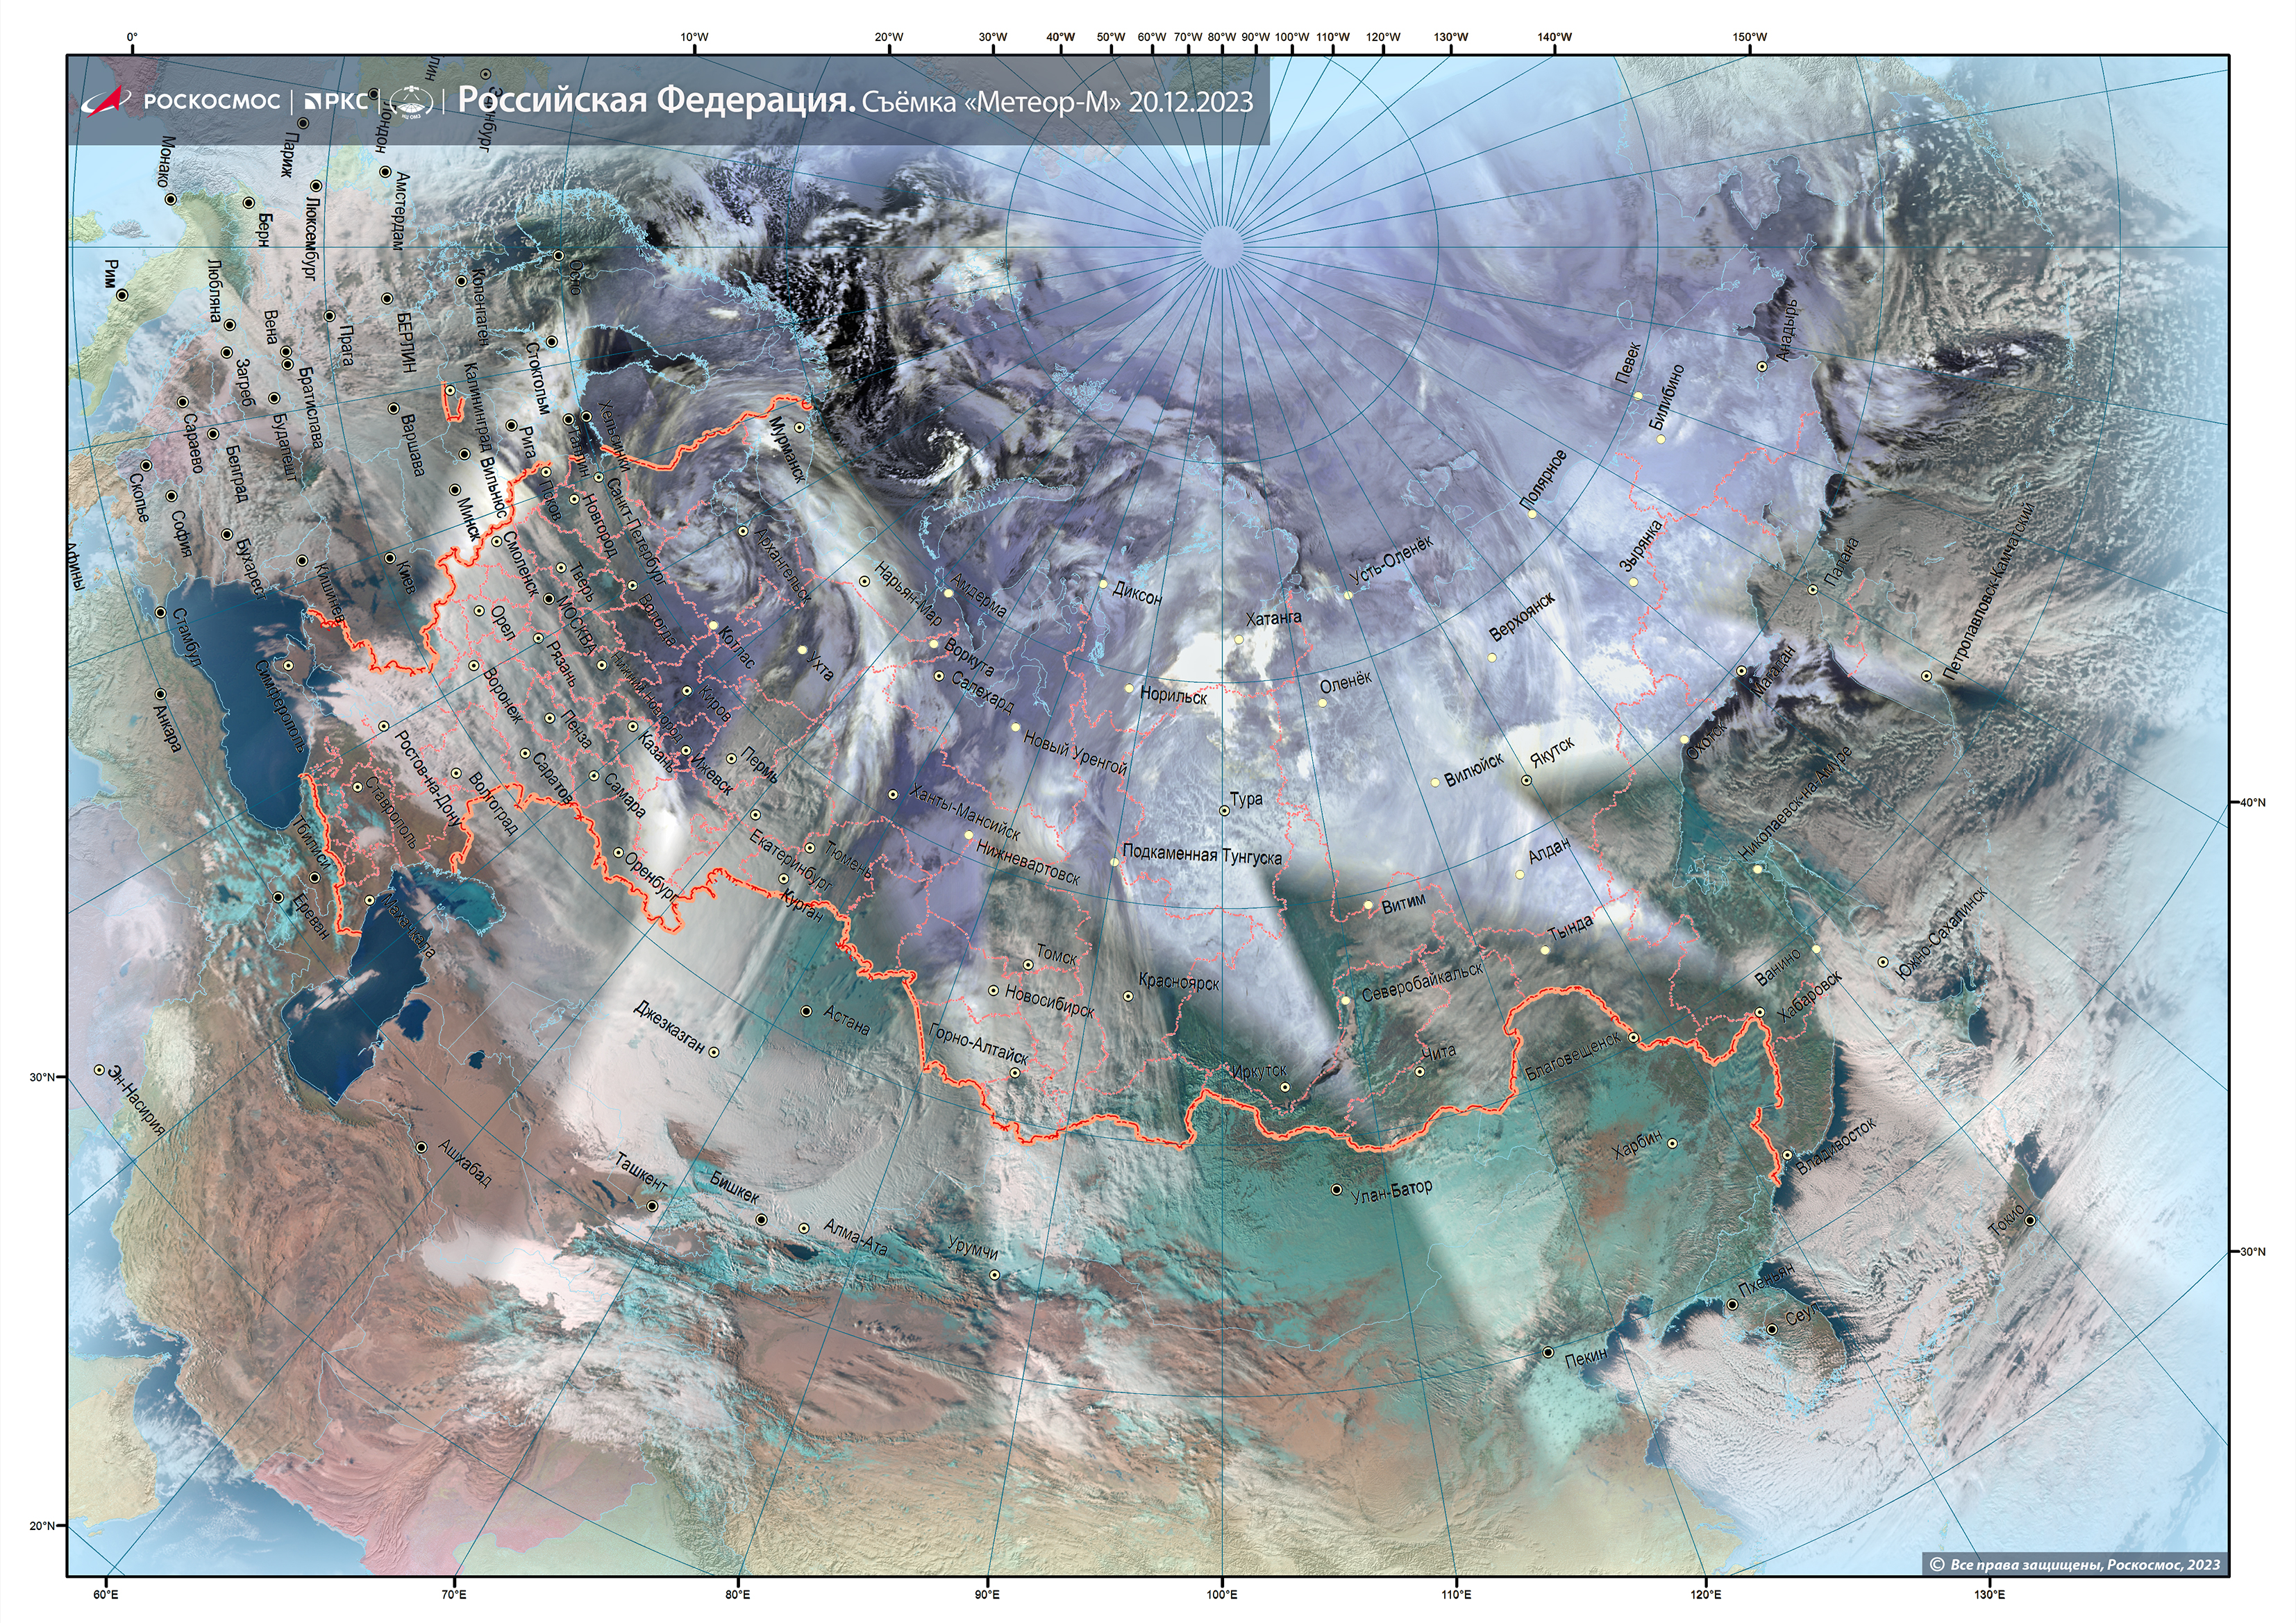Click the North Pole meridian convergence point
Image resolution: width=2296 pixels, height=1623 pixels.
coord(1221,247)
